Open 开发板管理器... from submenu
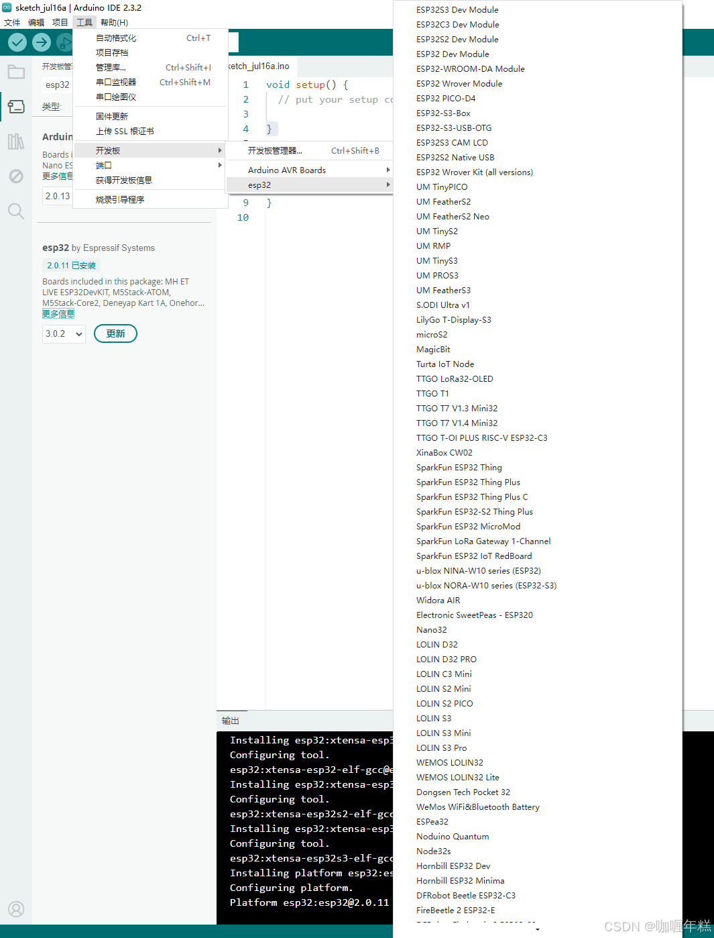 [309, 151]
